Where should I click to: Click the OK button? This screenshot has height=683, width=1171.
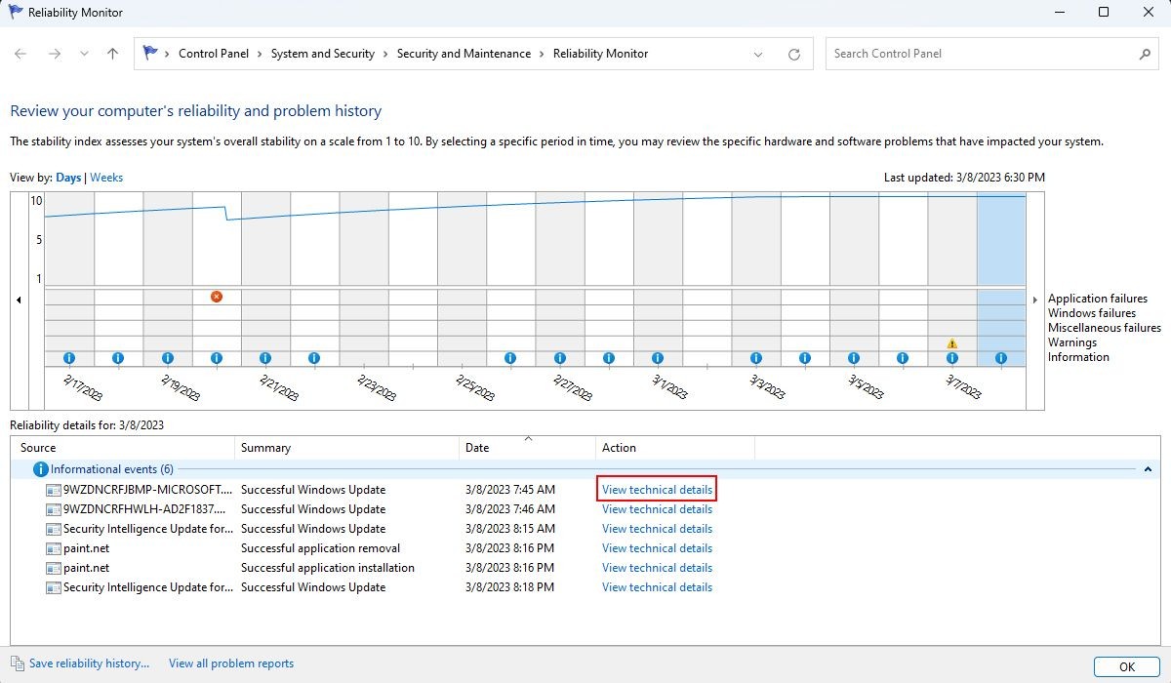[x=1126, y=667]
